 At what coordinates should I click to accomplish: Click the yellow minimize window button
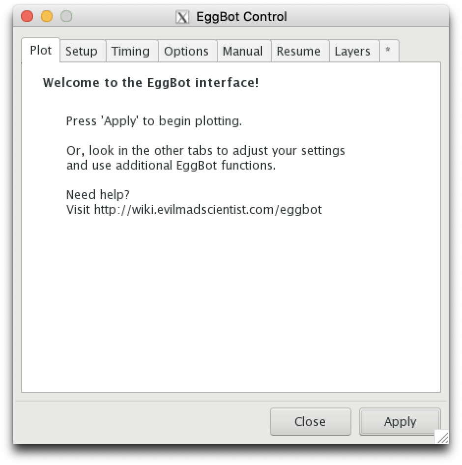47,16
